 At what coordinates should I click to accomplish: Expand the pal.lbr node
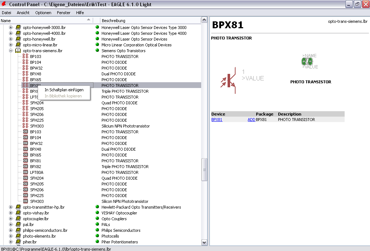coord(11,225)
